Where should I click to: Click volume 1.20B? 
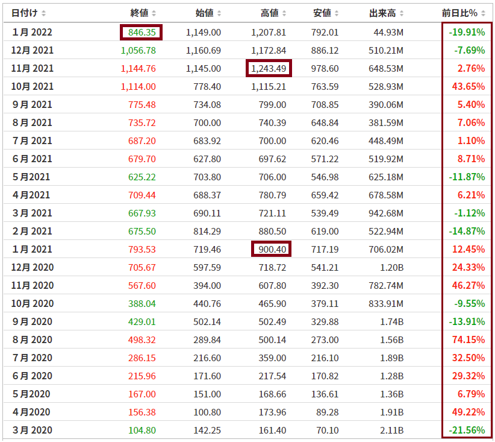point(391,268)
